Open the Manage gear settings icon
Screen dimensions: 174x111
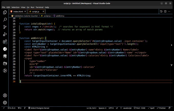[5, 103]
